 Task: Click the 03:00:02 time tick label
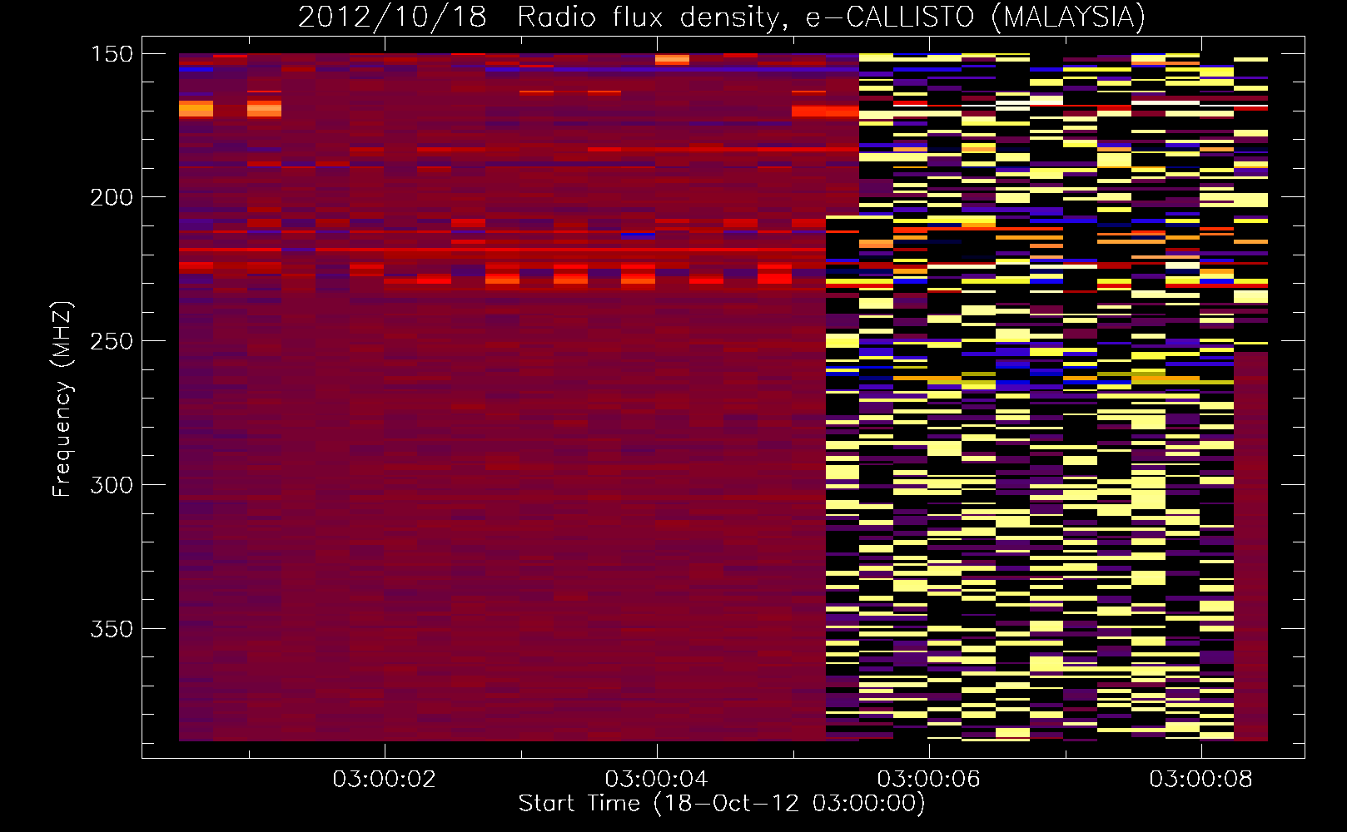(385, 779)
